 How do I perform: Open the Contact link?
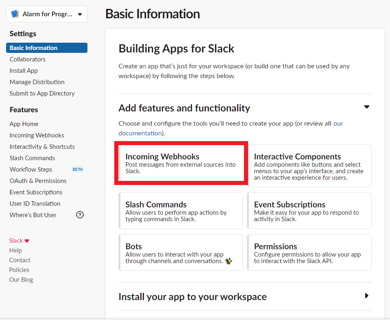(x=20, y=260)
